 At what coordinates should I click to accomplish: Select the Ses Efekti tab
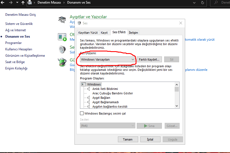(x=119, y=32)
